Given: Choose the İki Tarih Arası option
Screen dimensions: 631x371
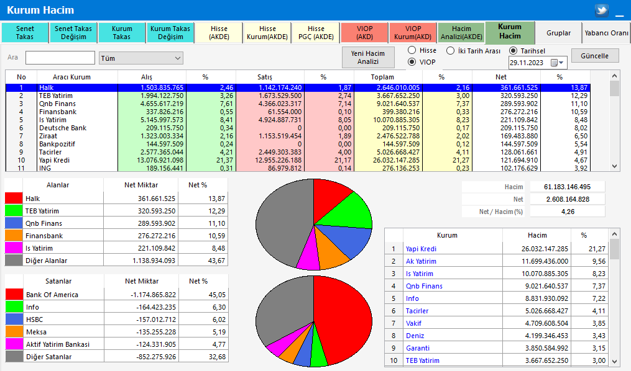Looking at the screenshot, I should (450, 51).
